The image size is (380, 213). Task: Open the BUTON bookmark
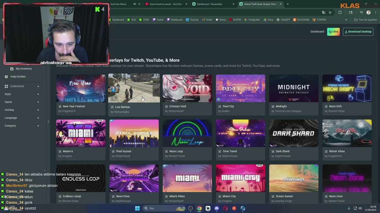pyautogui.click(x=235, y=20)
